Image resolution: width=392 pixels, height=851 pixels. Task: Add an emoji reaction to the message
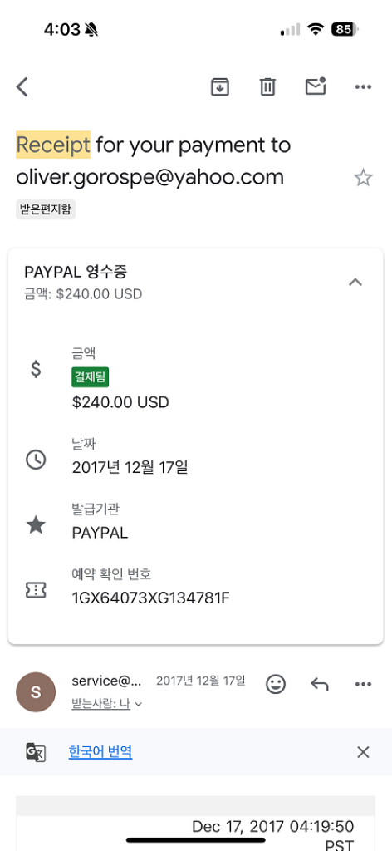click(x=276, y=684)
